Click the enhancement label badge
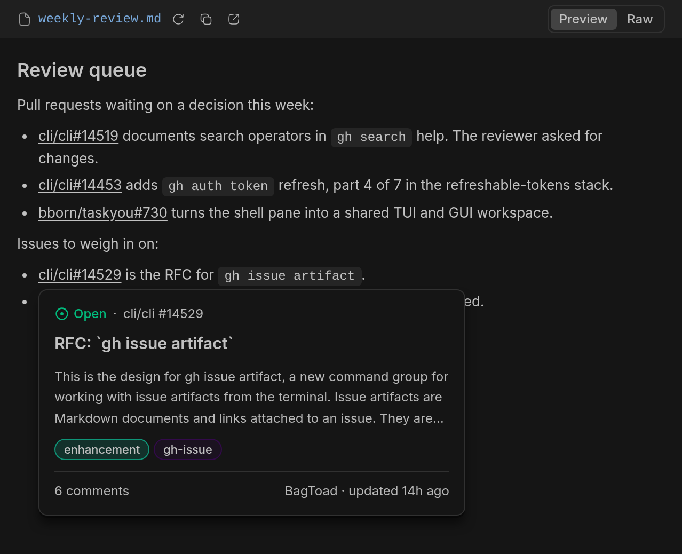The image size is (682, 554). point(102,449)
